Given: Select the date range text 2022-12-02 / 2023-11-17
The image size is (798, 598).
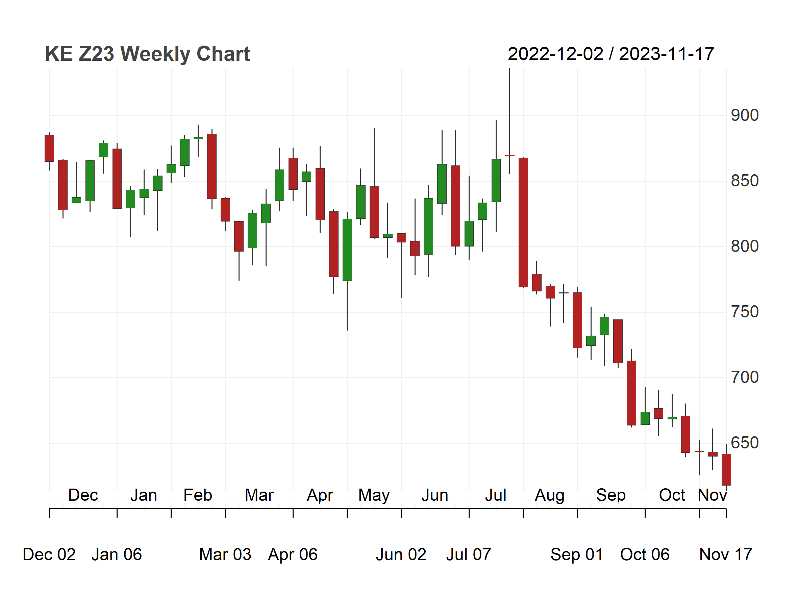Looking at the screenshot, I should pyautogui.click(x=611, y=54).
